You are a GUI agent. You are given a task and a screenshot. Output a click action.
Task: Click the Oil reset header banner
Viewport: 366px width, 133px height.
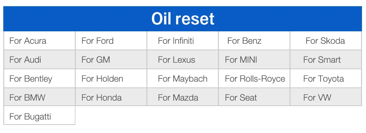click(x=183, y=19)
